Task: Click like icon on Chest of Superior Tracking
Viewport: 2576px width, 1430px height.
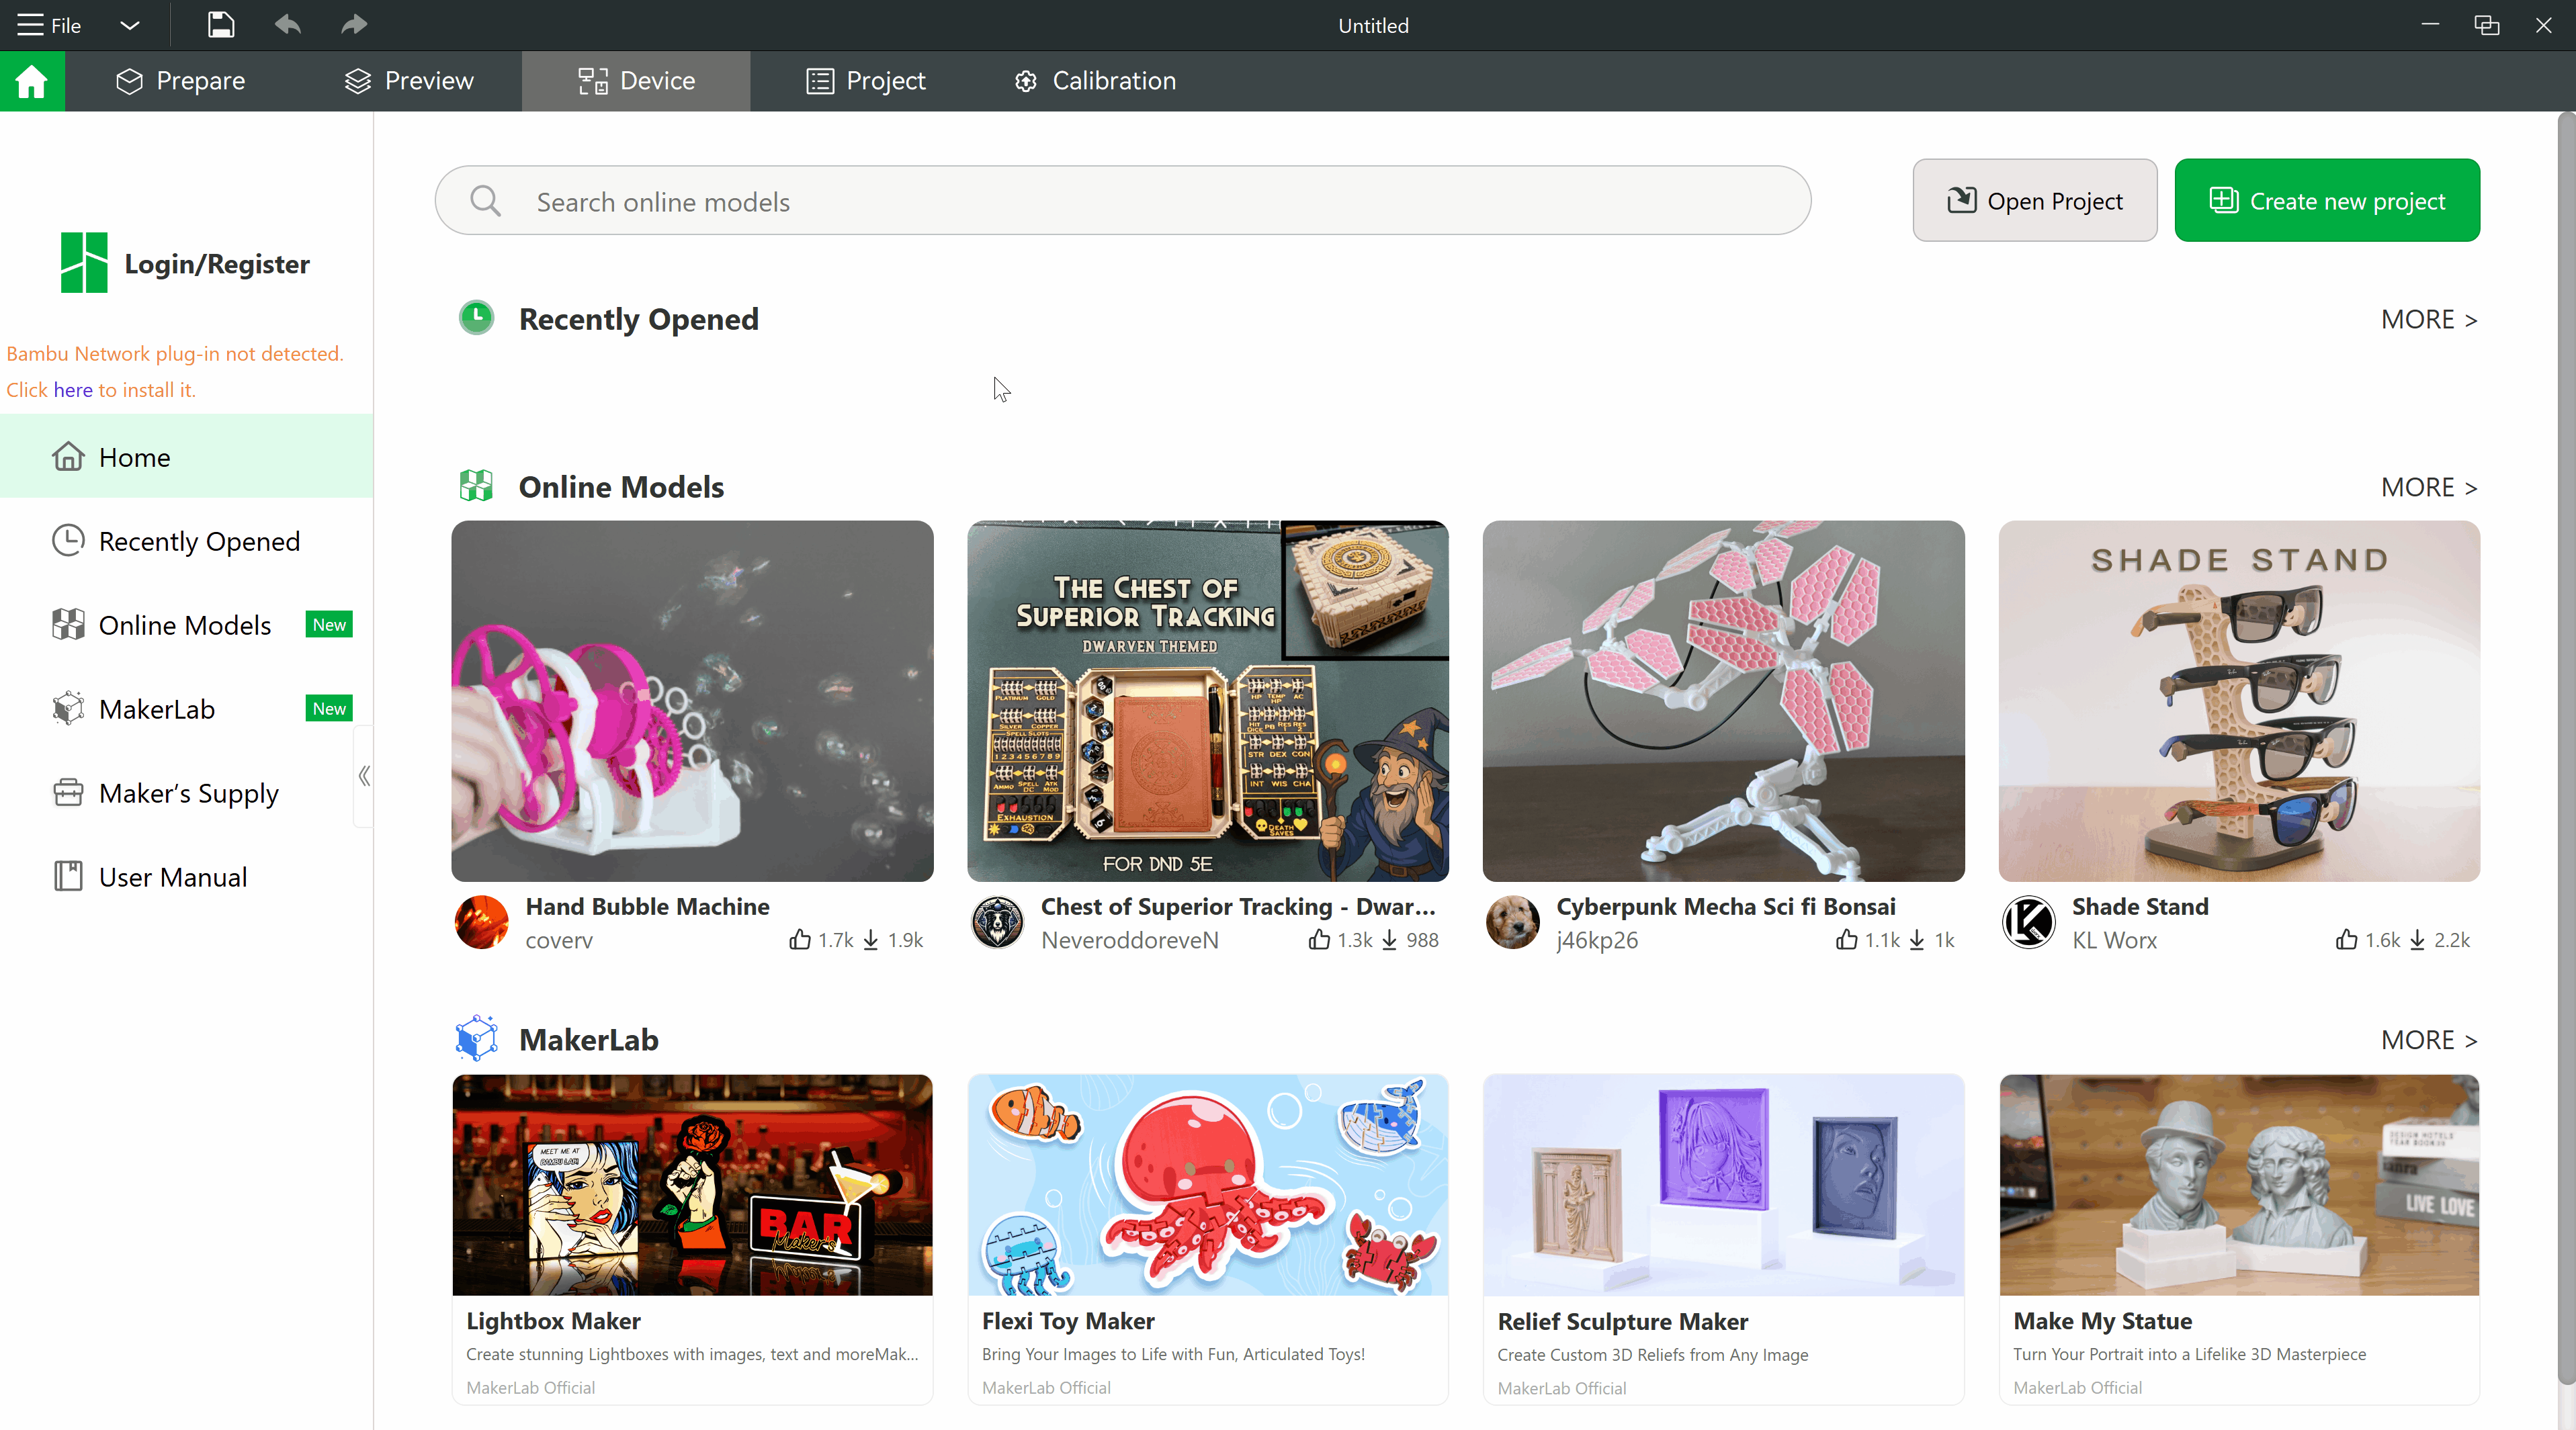Action: pos(1320,940)
